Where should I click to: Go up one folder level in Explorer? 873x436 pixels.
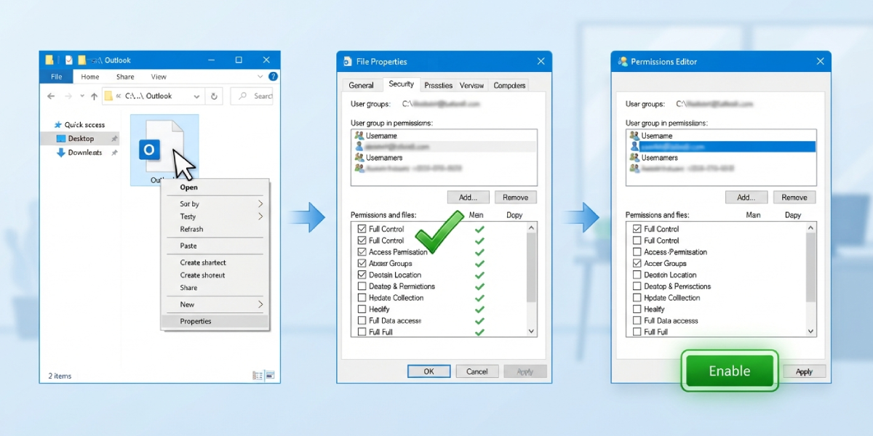(94, 96)
